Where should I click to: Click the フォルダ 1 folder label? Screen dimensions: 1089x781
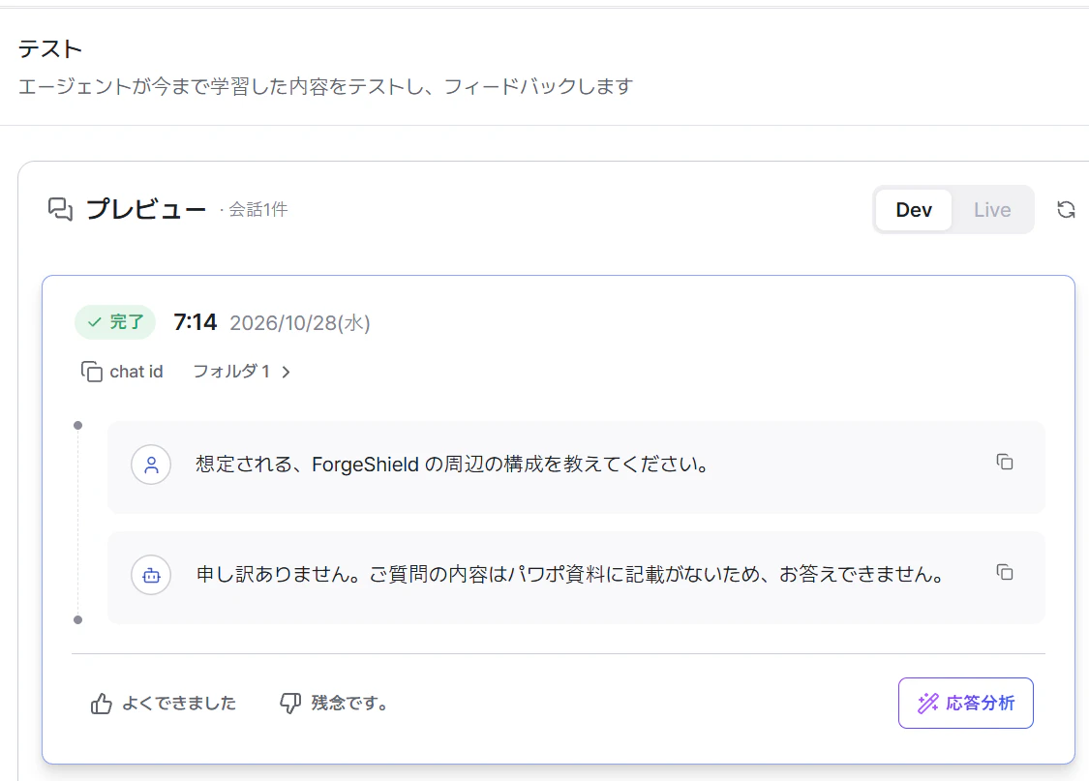[x=230, y=372]
